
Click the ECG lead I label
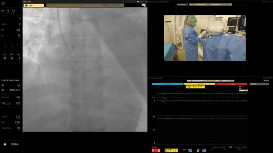155,93
